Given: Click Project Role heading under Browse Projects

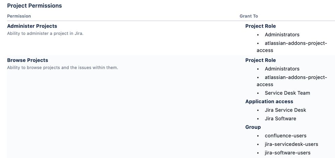Looking at the screenshot, I should click(x=261, y=61).
